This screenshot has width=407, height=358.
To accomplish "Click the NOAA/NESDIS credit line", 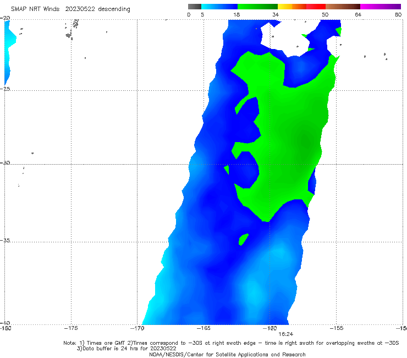I will (x=227, y=355).
